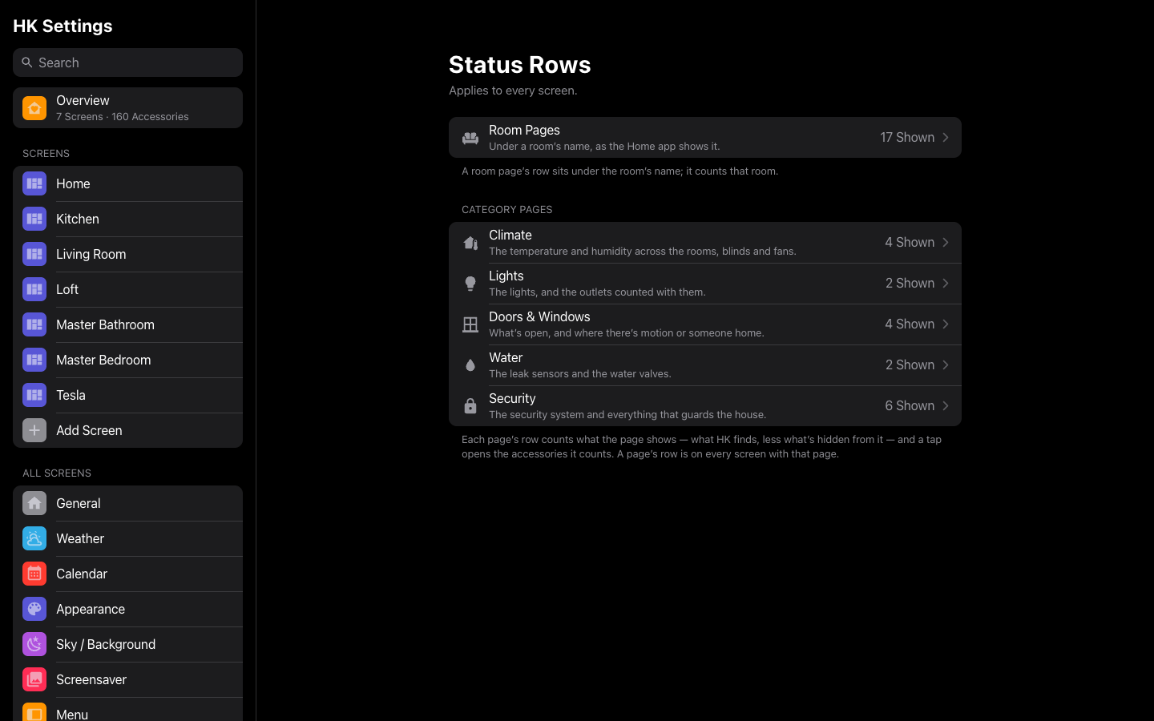Click the Calendar icon
This screenshot has width=1154, height=721.
[x=34, y=574]
